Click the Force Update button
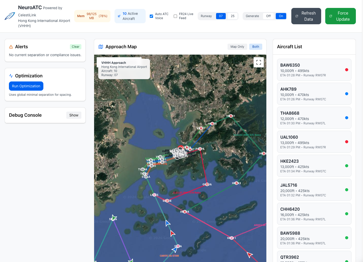 click(340, 16)
